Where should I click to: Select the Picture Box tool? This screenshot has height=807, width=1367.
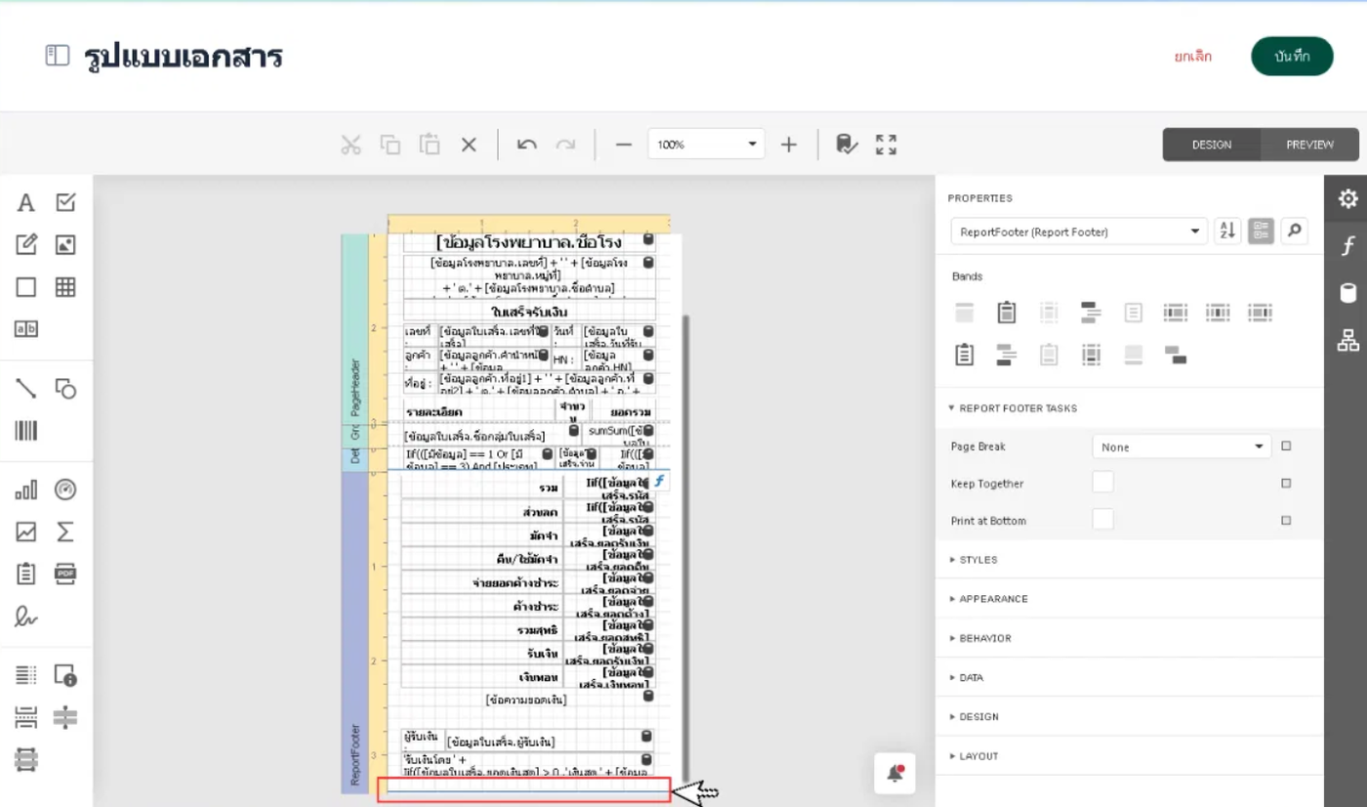tap(65, 245)
